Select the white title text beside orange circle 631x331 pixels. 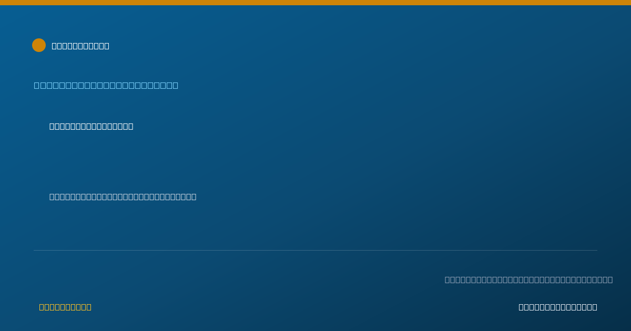80,46
